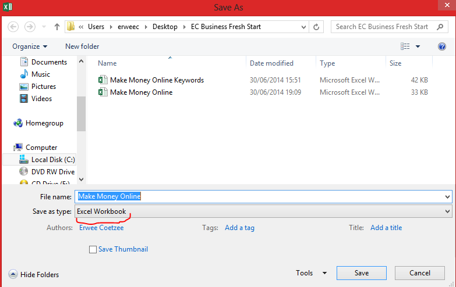Open the File name history dropdown arrow
Viewport: 456px width, 287px height.
447,196
